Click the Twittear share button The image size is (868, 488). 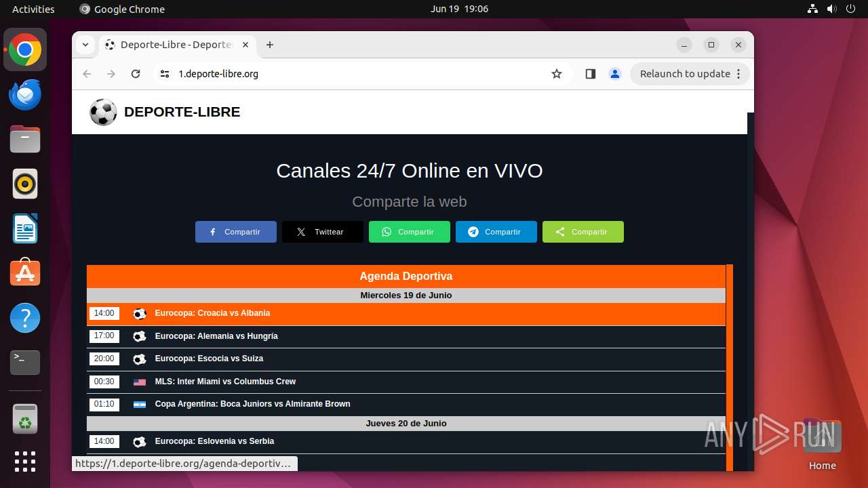coord(323,232)
